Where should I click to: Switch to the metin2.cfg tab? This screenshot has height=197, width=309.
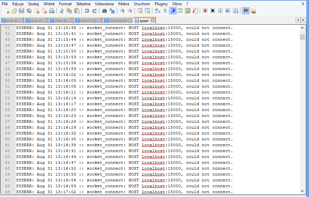[88, 21]
